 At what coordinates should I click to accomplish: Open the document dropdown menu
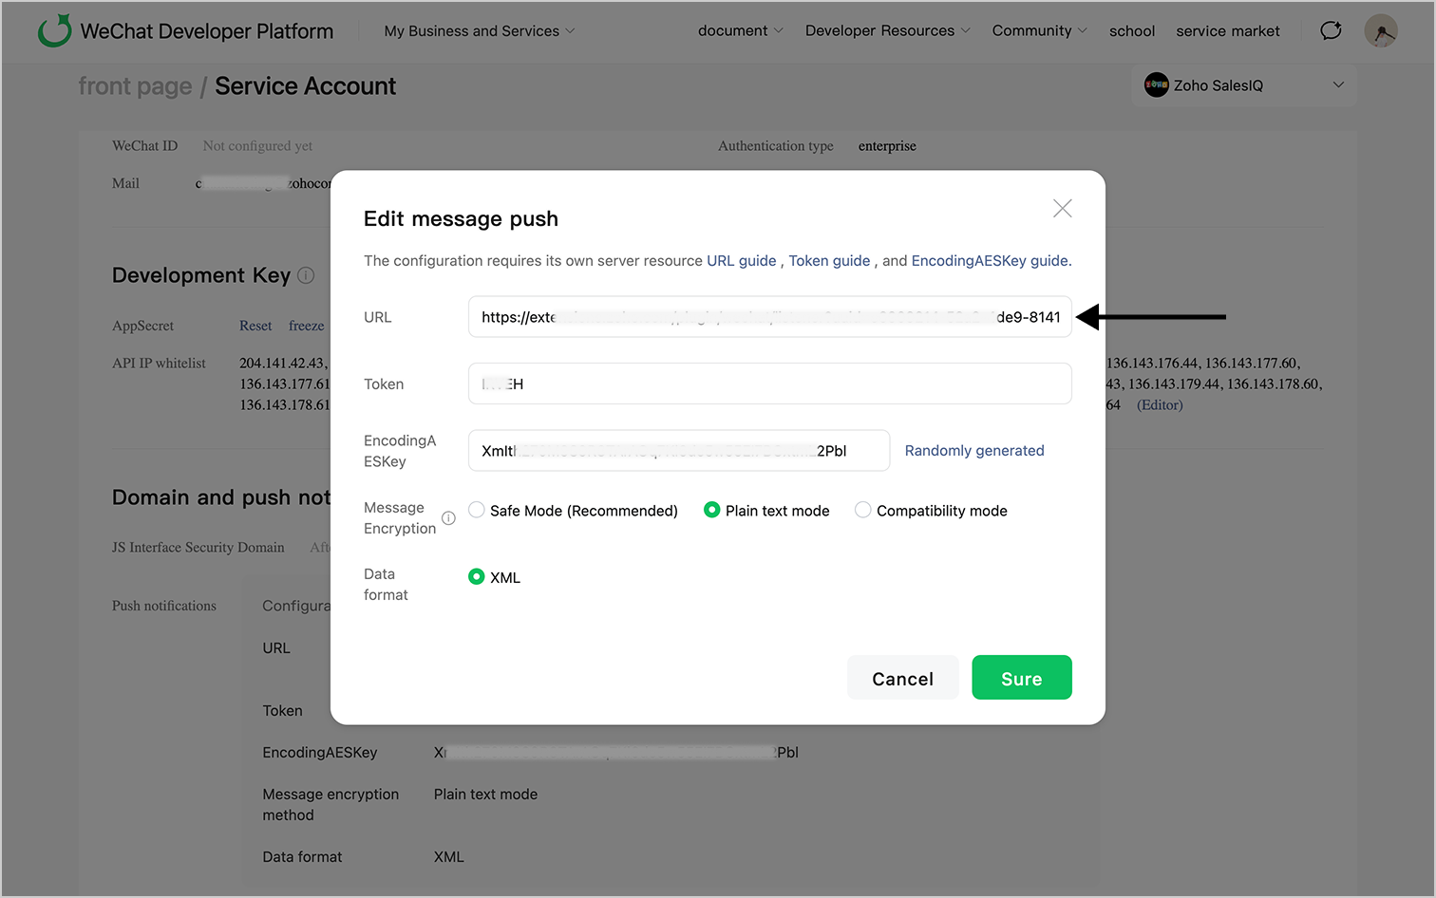coord(740,31)
